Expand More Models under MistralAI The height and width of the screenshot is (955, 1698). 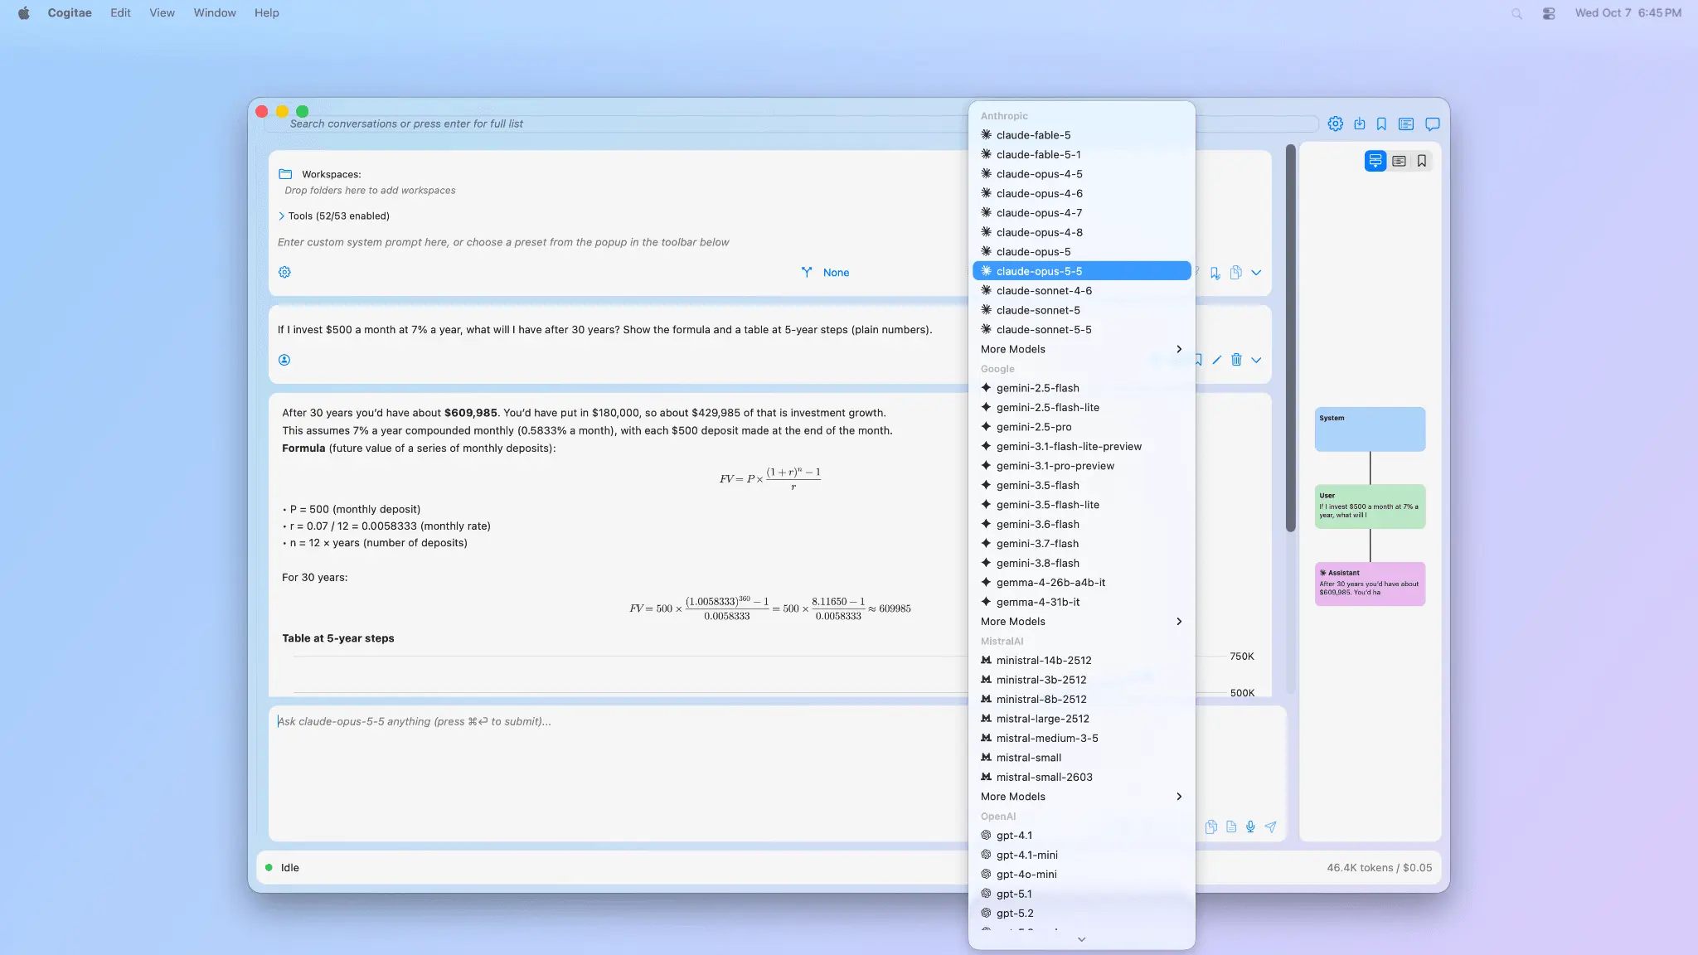pos(1081,797)
